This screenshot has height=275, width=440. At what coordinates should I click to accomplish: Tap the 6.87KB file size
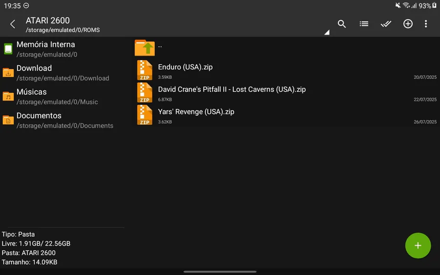point(165,100)
